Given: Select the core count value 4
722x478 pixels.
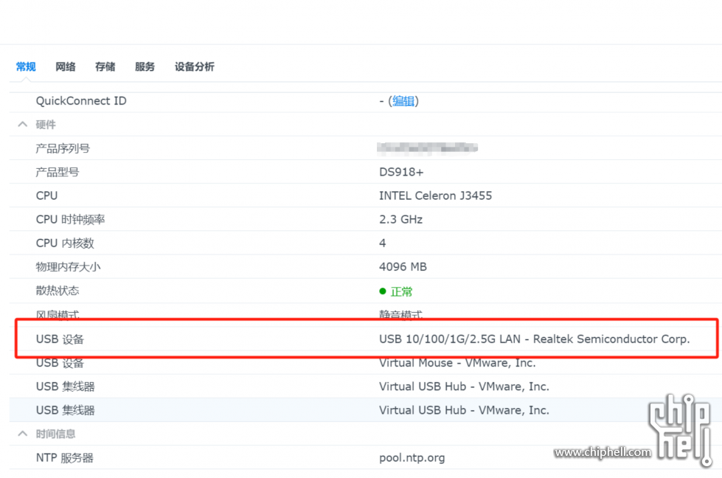Looking at the screenshot, I should 382,243.
